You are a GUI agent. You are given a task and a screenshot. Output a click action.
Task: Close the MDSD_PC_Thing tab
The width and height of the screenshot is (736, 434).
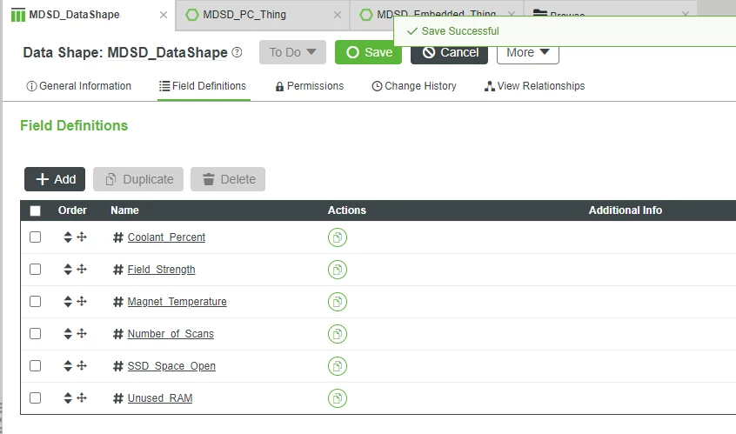338,15
